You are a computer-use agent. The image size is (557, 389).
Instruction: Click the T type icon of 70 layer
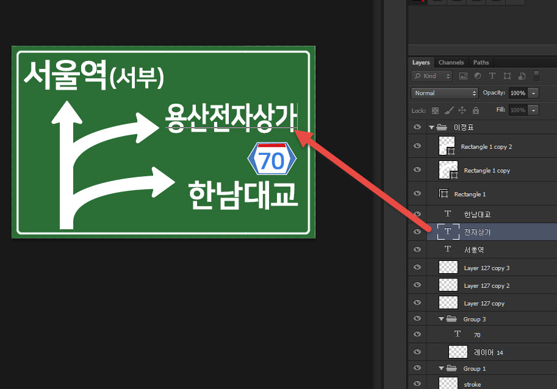coord(457,334)
